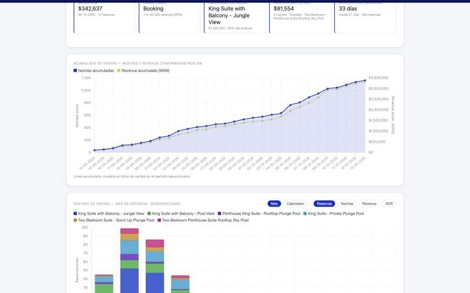Click the pink top segment of the tallest bar
The width and height of the screenshot is (470, 293).
(x=129, y=231)
